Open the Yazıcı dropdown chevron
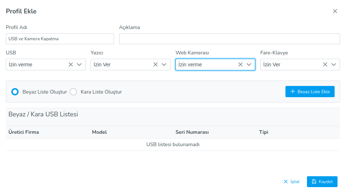This screenshot has width=347, height=194. pos(164,65)
